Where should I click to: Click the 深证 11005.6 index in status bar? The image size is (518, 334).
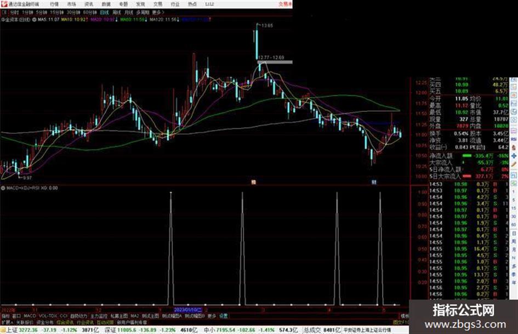(x=122, y=330)
